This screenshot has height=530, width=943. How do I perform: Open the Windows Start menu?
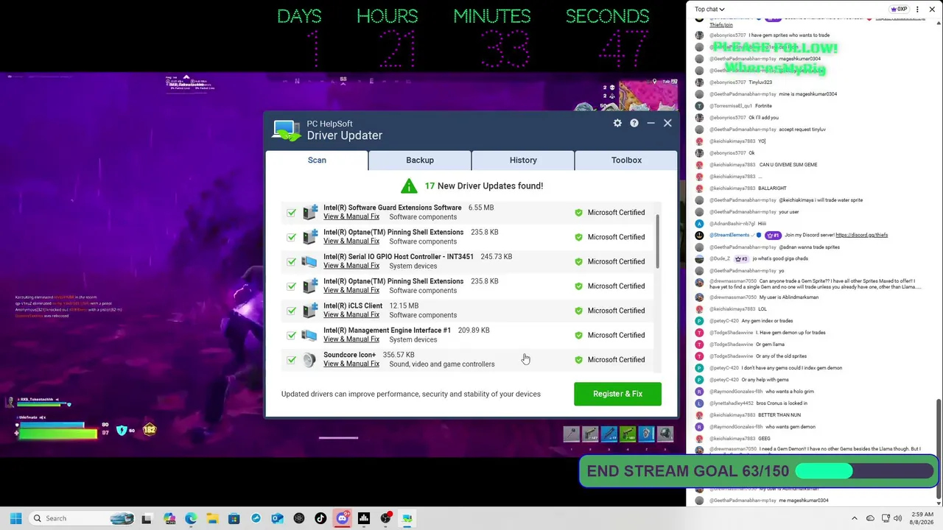[x=15, y=518]
